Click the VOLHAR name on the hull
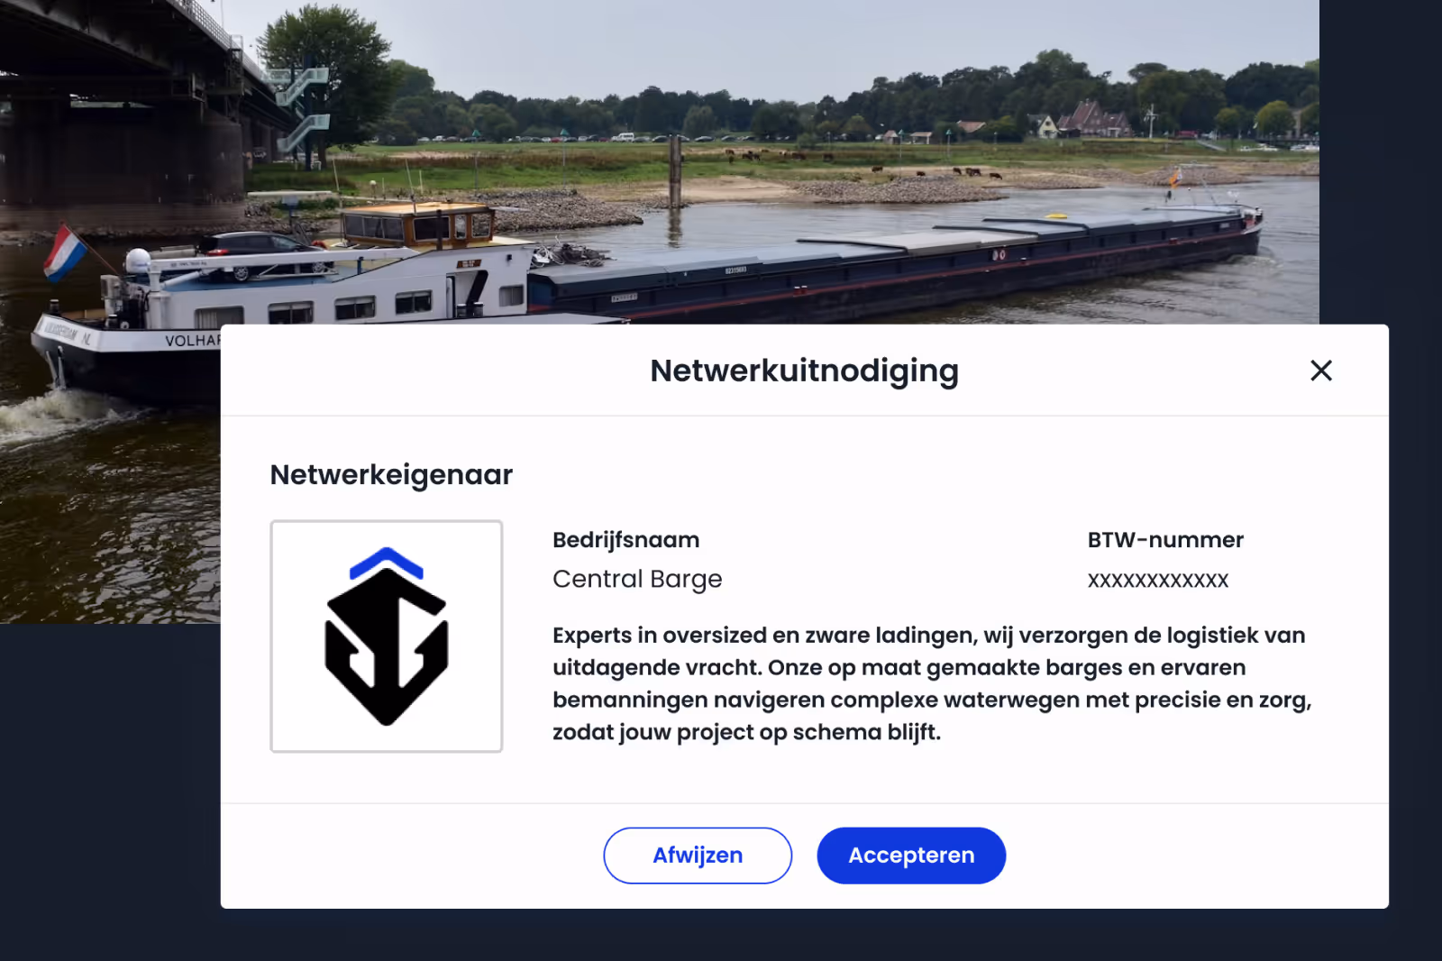 (x=192, y=341)
